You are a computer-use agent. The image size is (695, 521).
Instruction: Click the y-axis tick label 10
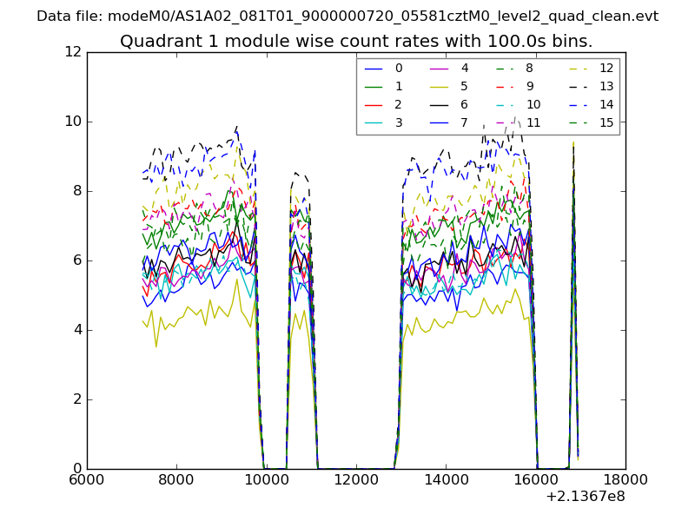(71, 122)
